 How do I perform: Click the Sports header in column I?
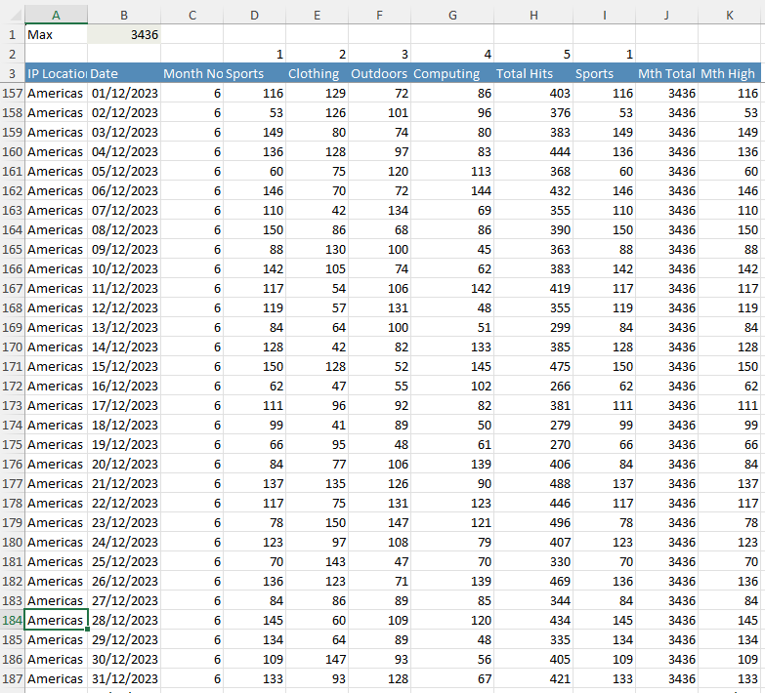pos(605,73)
